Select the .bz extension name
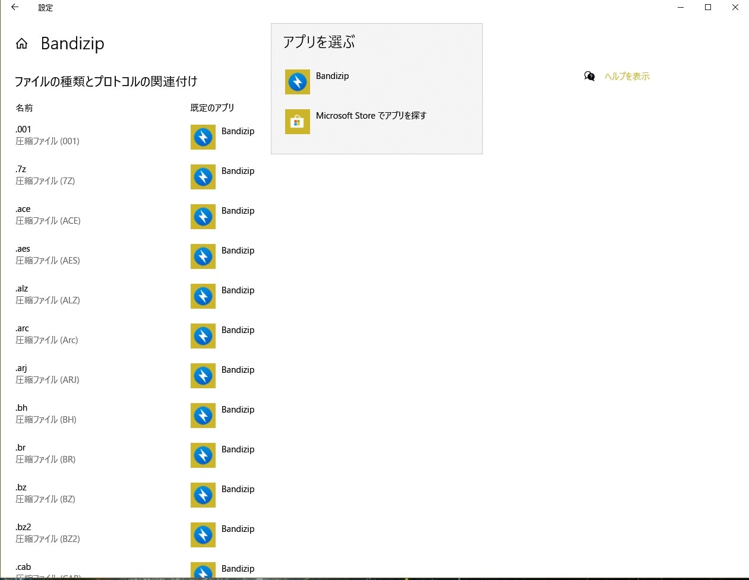 [21, 487]
